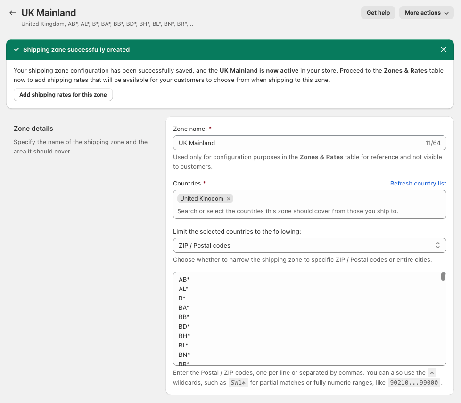Image resolution: width=461 pixels, height=403 pixels.
Task: Place the cursor on the AL* line
Action: click(184, 289)
